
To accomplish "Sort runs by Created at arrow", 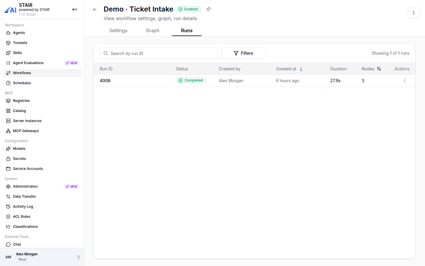I will tap(301, 69).
